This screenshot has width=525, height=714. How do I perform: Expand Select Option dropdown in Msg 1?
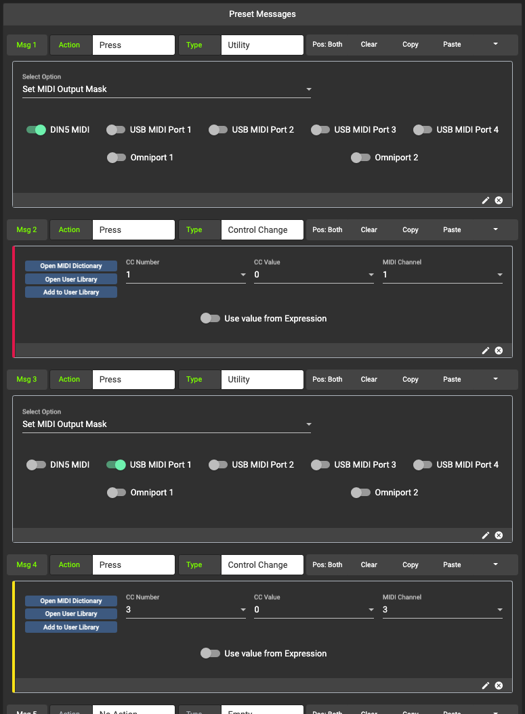[x=166, y=89]
